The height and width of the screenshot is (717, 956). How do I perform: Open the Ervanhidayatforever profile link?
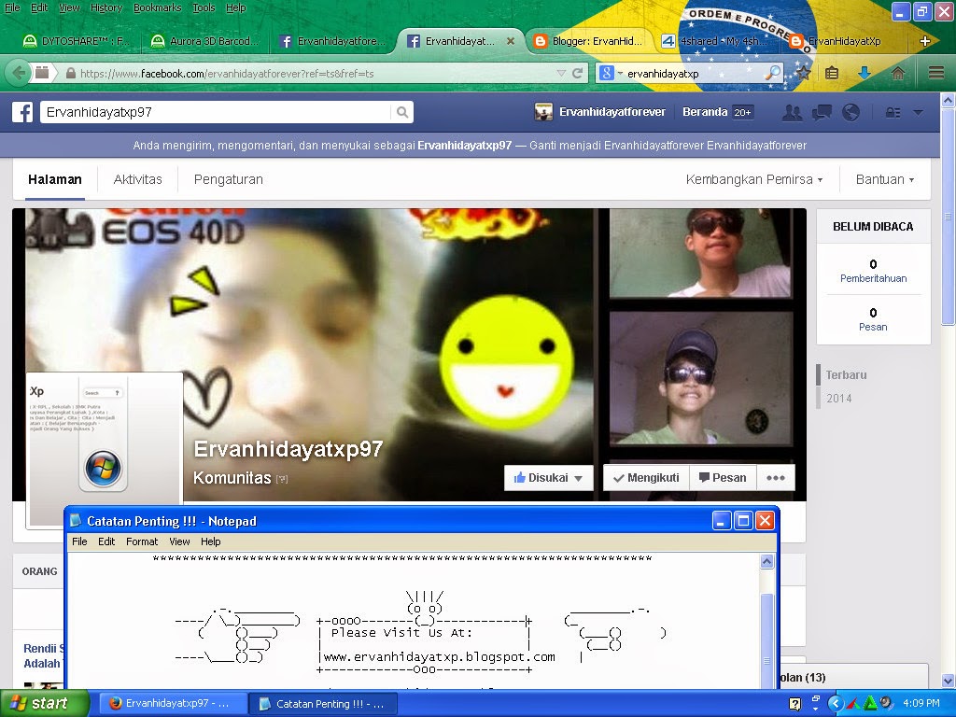coord(600,112)
